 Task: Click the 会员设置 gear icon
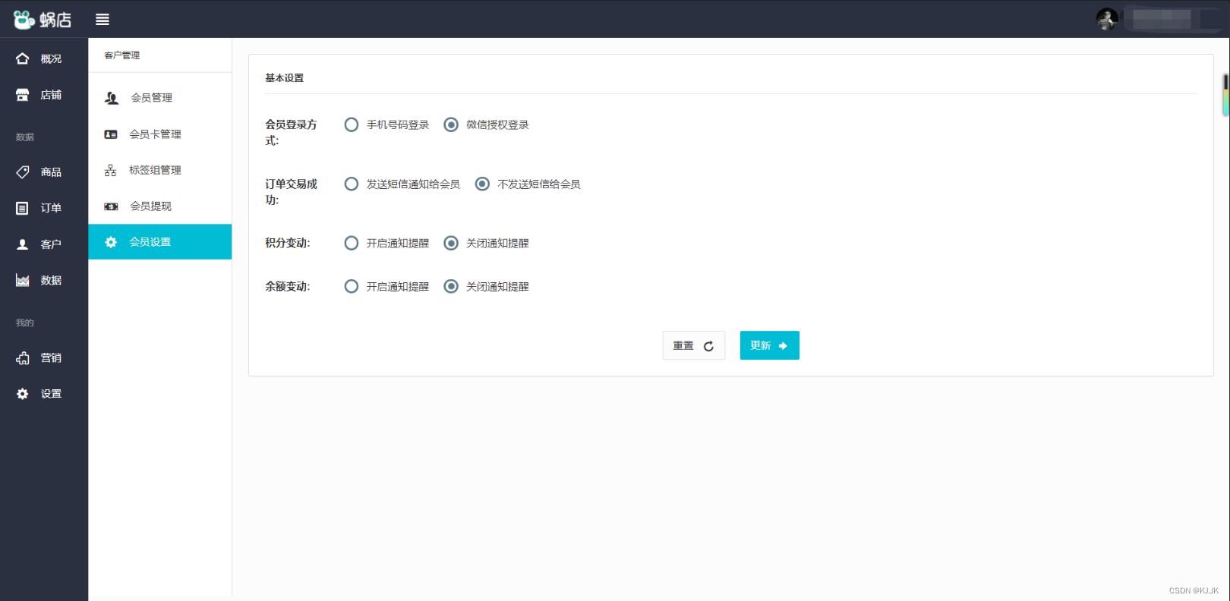[111, 242]
